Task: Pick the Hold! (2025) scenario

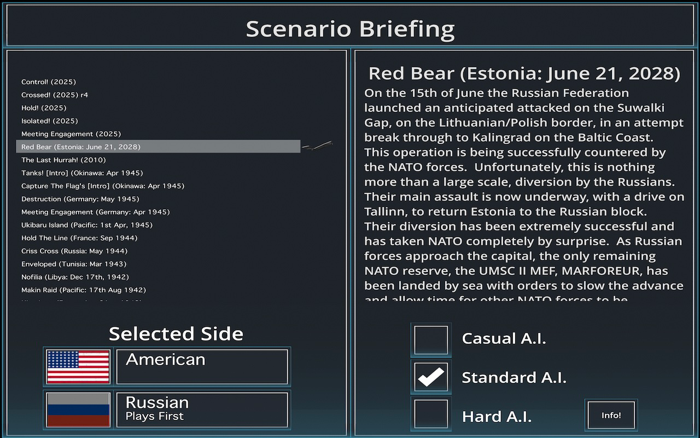Action: (44, 108)
